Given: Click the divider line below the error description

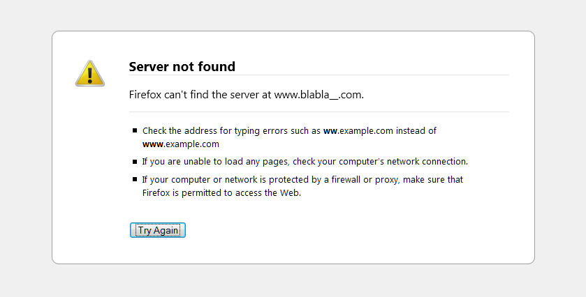Looking at the screenshot, I should pos(318,112).
